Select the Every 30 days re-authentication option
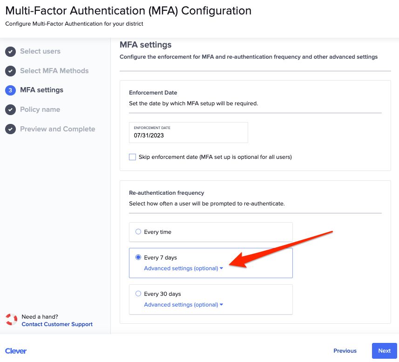The width and height of the screenshot is (399, 362). (138, 294)
